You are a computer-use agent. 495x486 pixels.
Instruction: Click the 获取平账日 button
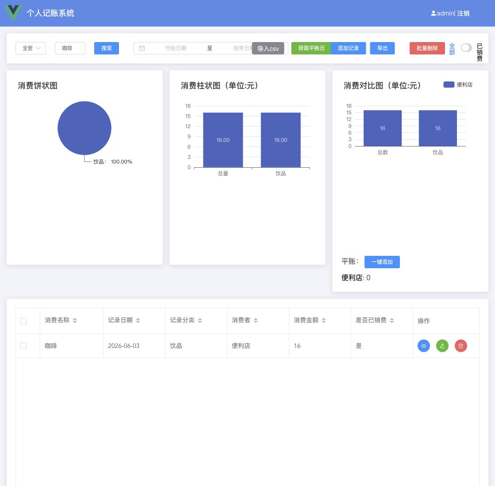(311, 48)
